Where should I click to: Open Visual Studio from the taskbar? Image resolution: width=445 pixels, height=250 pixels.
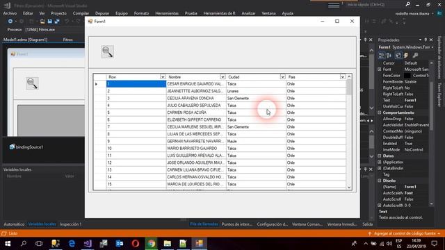coord(88,244)
